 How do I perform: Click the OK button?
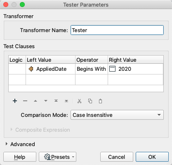(152, 157)
